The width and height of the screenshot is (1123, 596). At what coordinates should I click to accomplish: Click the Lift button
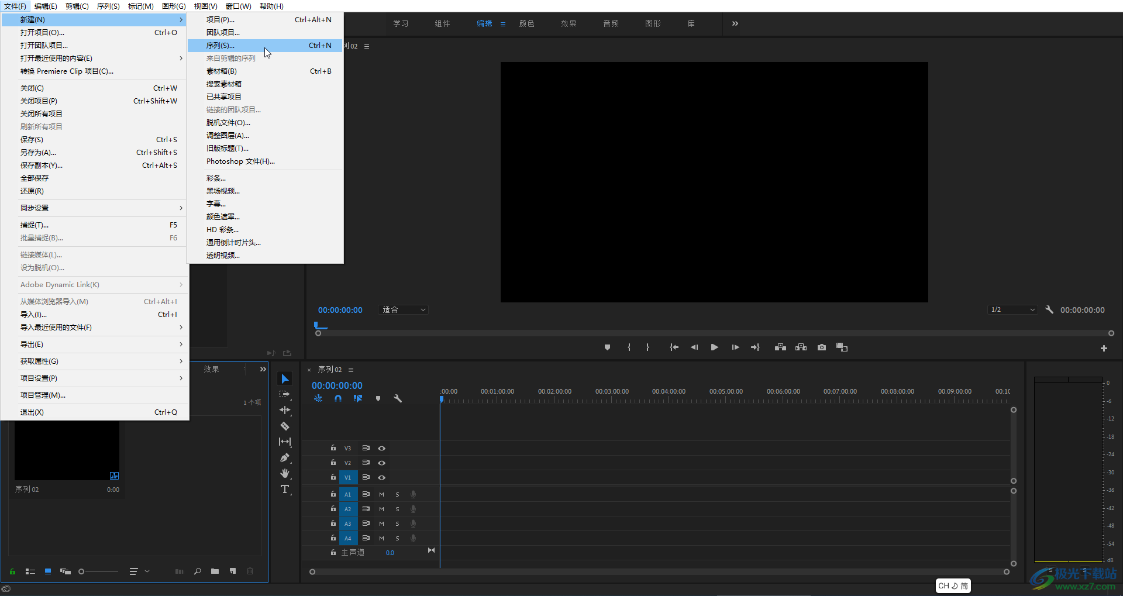pyautogui.click(x=780, y=347)
